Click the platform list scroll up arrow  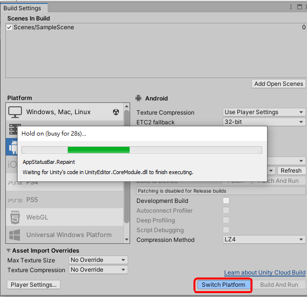click(x=127, y=106)
